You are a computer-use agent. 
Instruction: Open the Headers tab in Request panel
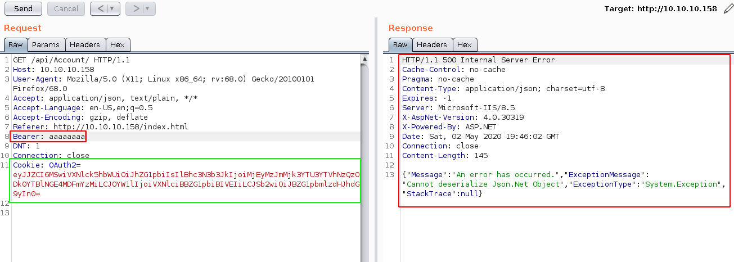tap(85, 45)
